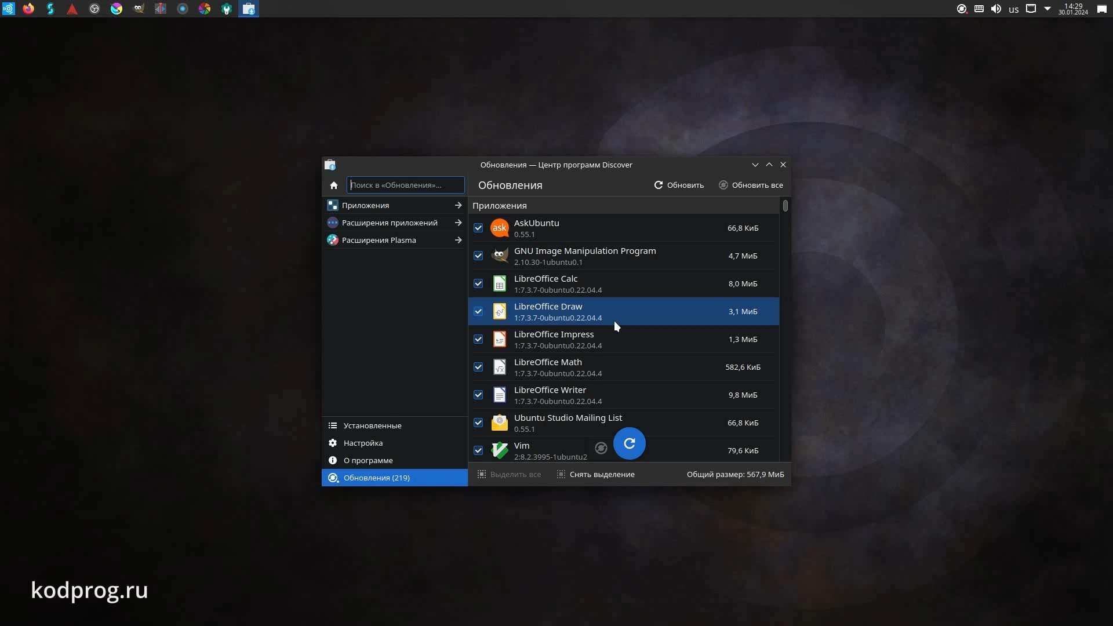1113x626 pixels.
Task: Uncheck the Ubuntu Studio Mailing List checkbox
Action: (478, 423)
